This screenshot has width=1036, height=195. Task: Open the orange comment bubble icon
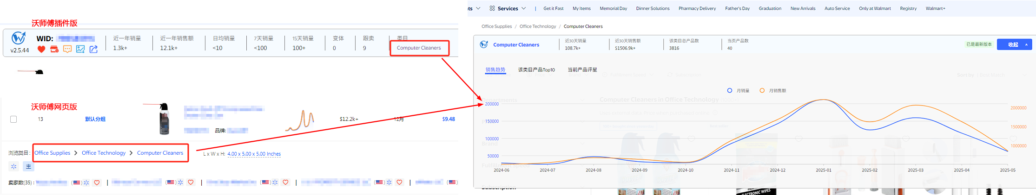click(67, 49)
